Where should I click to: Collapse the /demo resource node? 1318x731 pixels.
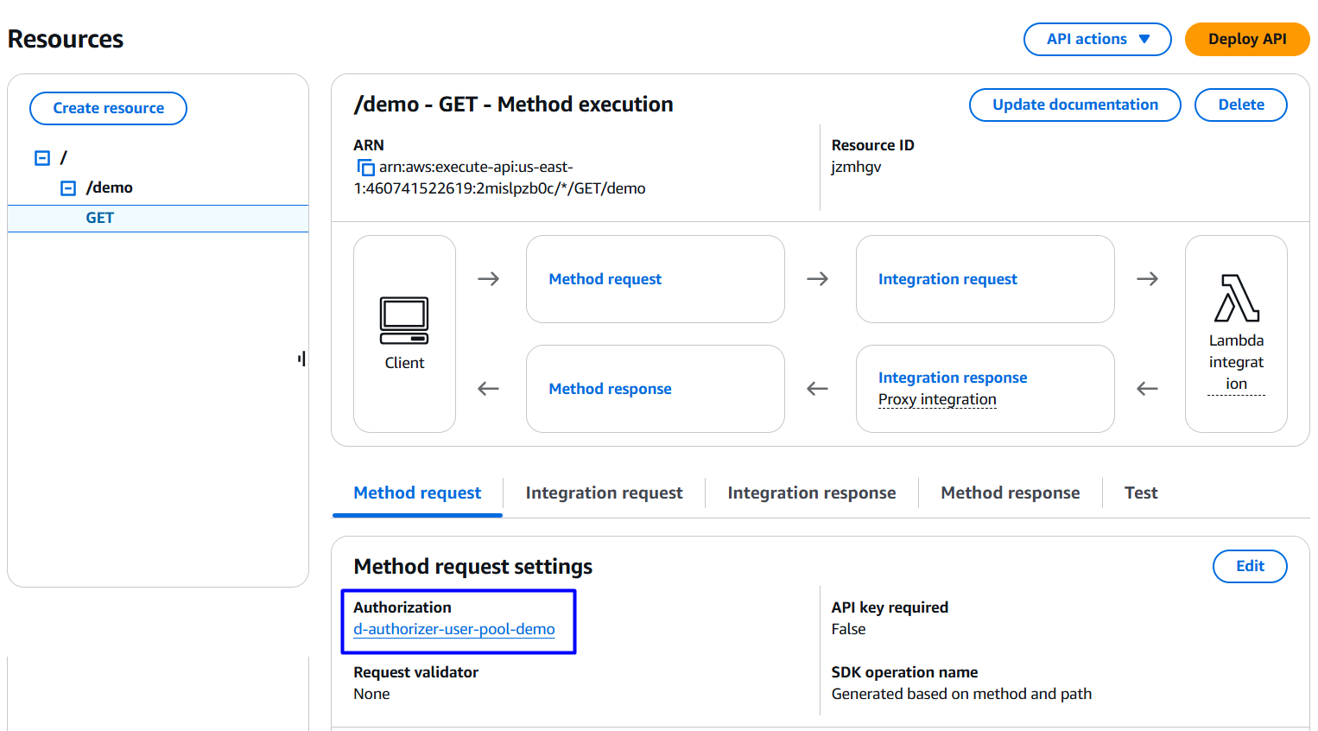(x=68, y=188)
